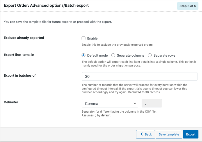Choose Separate columns for line items
Viewport: 202px width, 142px height.
(114, 55)
